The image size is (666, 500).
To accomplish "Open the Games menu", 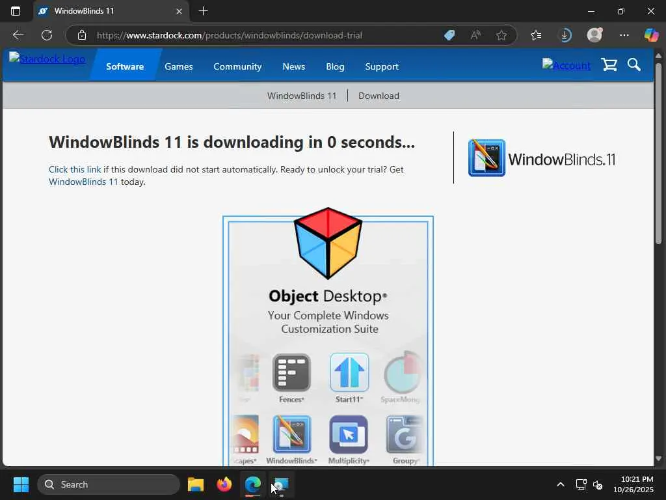I will [x=179, y=67].
